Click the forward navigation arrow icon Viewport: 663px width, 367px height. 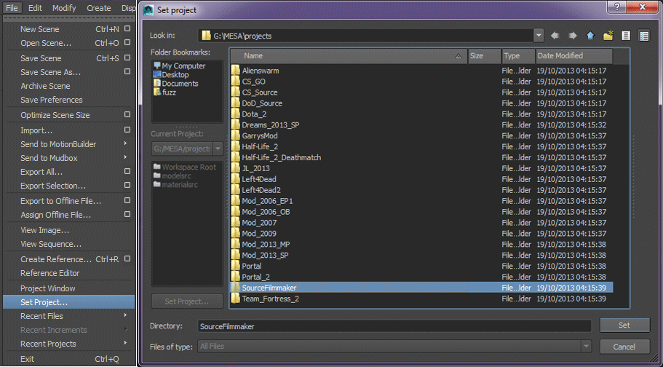point(573,35)
